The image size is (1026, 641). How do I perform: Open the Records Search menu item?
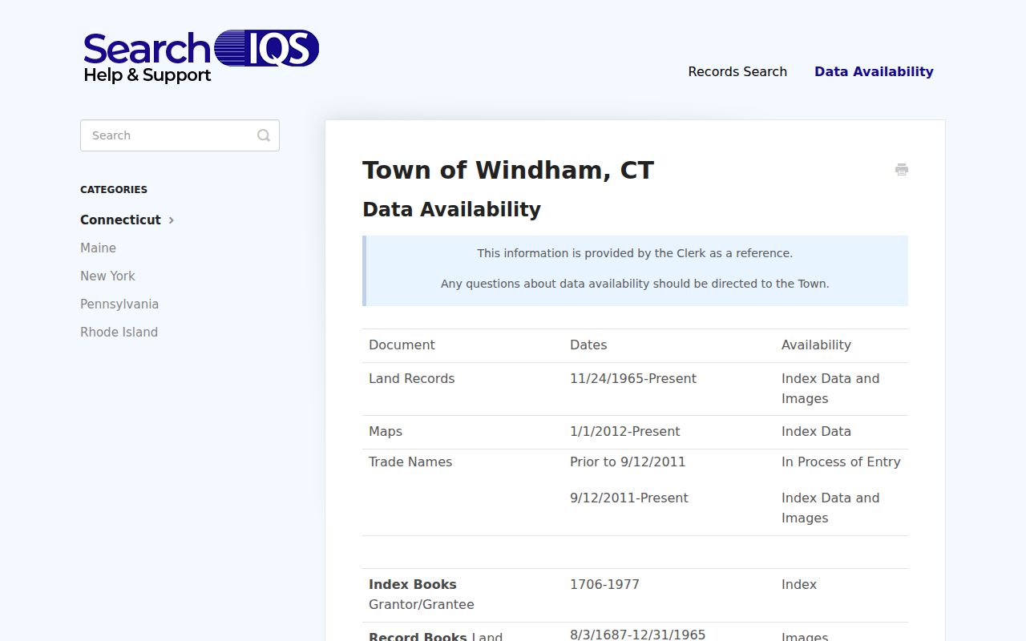click(x=737, y=71)
